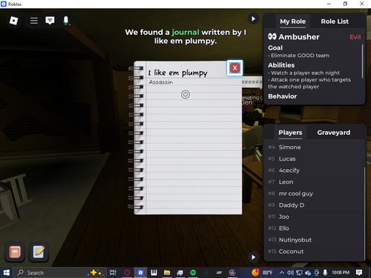The height and width of the screenshot is (278, 371).
Task: Open the Graveyard tab
Action: (334, 133)
